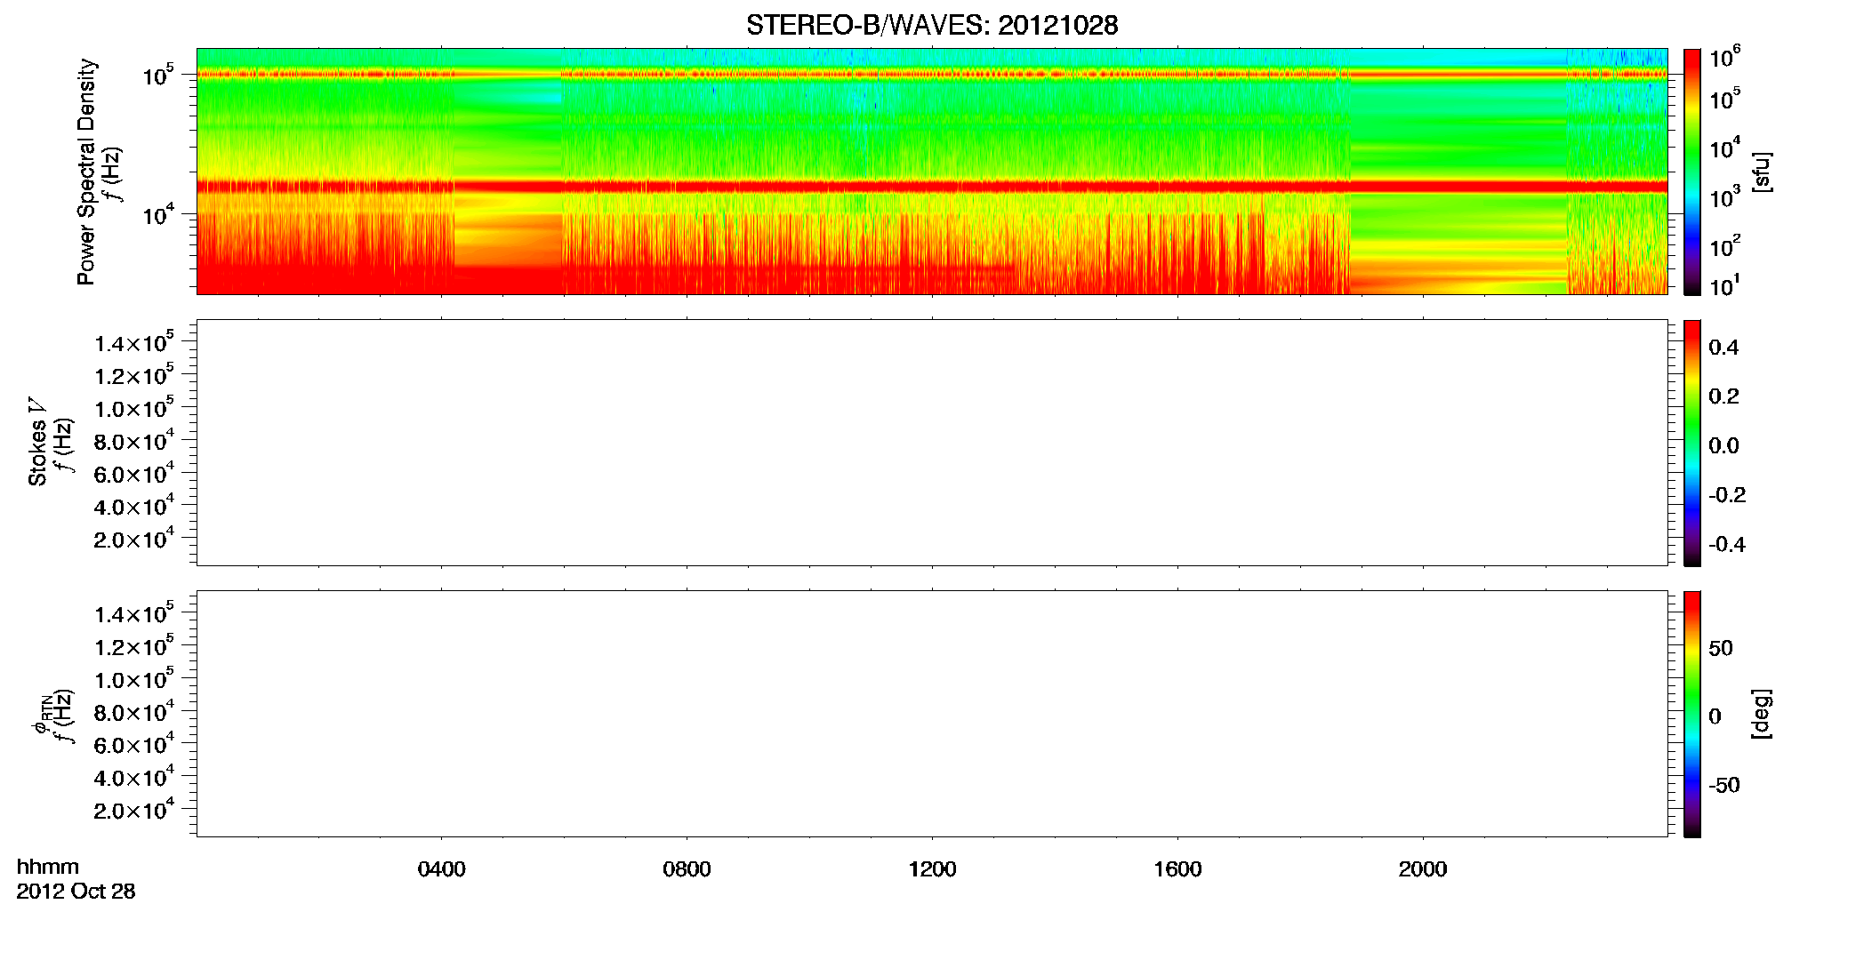1864x960 pixels.
Task: Click the empty Stokes V plot panel
Action: tap(931, 443)
